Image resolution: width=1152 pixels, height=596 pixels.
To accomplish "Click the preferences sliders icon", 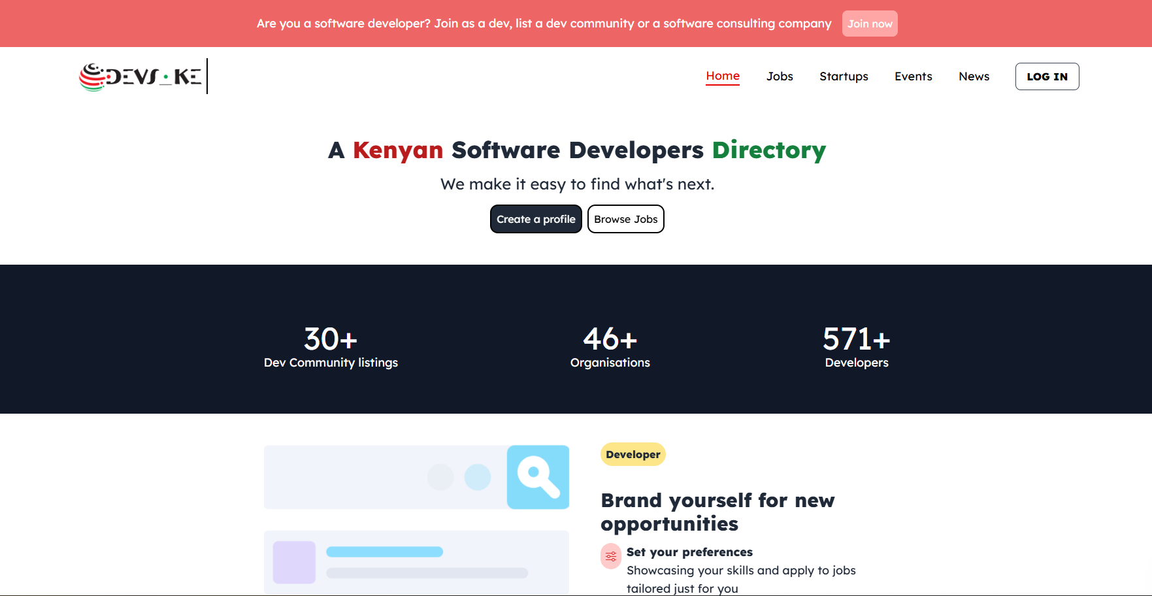I will click(x=611, y=556).
